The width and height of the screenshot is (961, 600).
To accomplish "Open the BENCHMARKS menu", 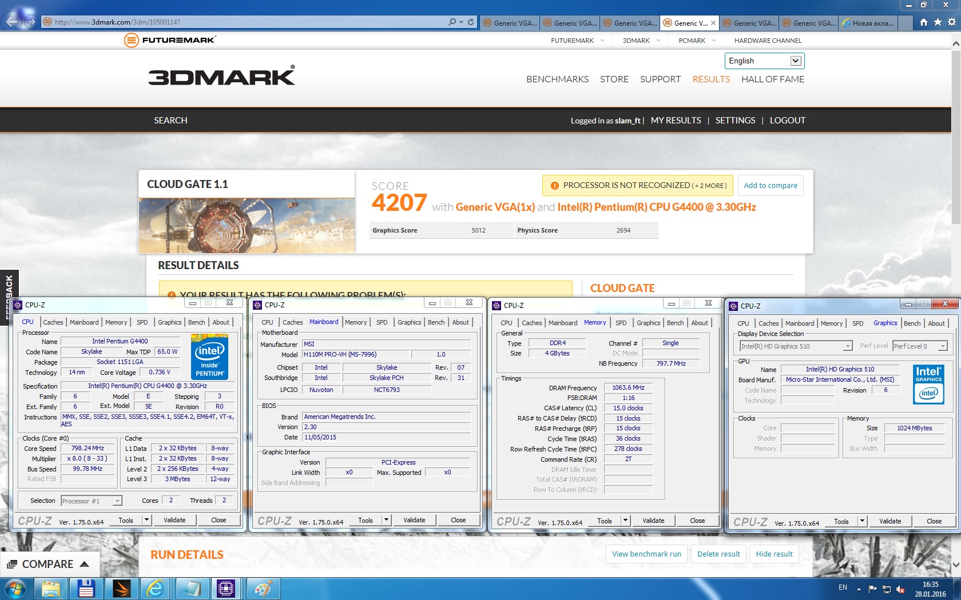I will click(557, 79).
